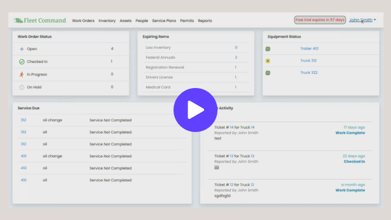Click the Registration Renewal label
The width and height of the screenshot is (391, 220).
point(165,67)
